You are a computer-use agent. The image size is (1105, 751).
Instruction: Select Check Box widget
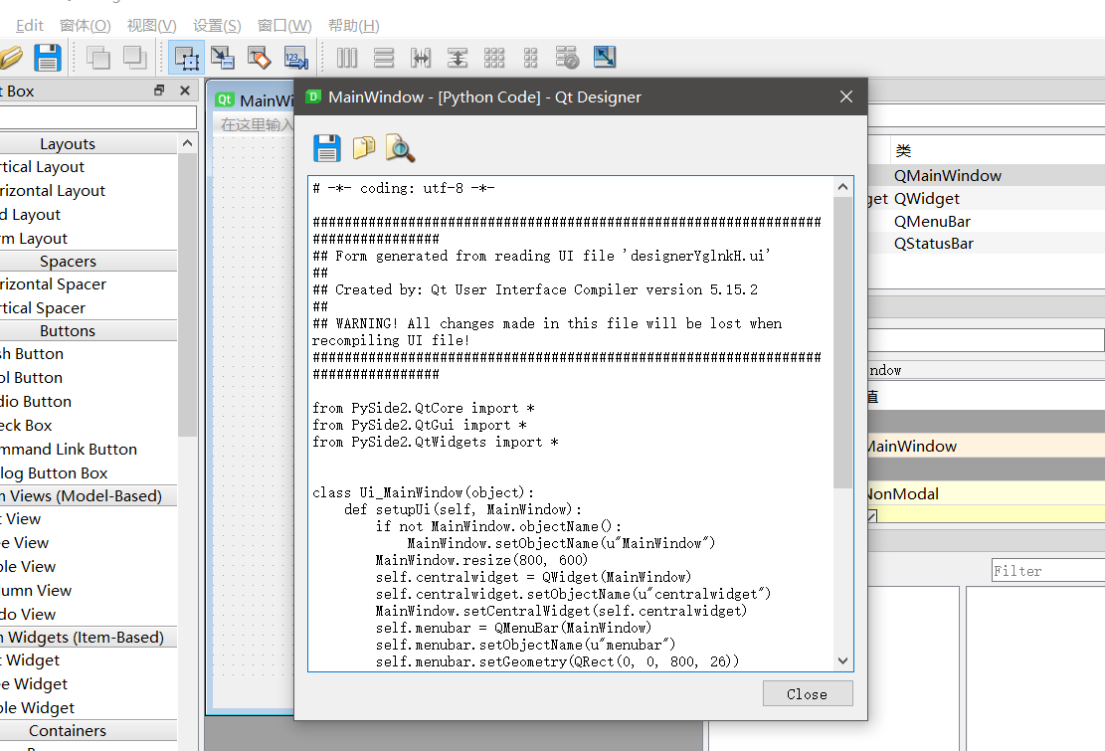pyautogui.click(x=89, y=426)
